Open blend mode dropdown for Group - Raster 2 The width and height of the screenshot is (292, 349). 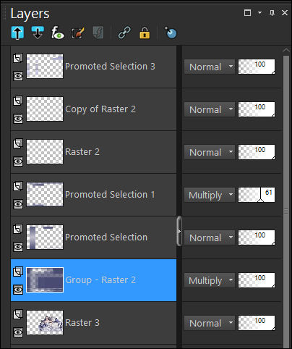(x=210, y=280)
